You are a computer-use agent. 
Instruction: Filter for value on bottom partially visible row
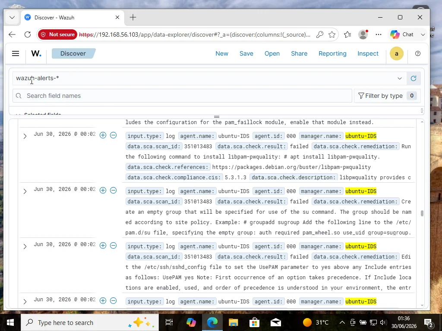103,301
